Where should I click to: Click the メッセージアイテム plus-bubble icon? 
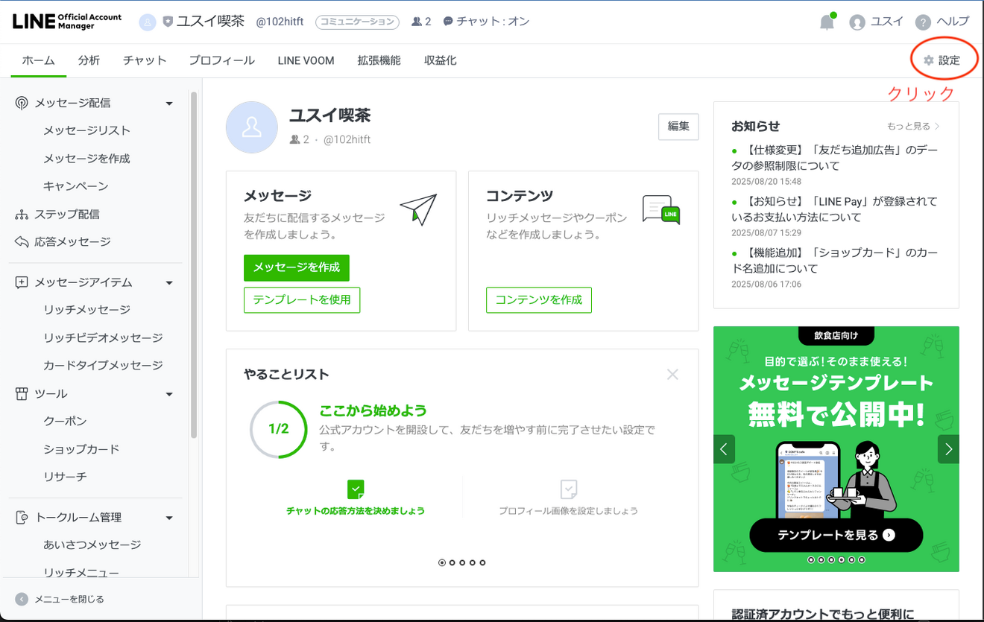pyautogui.click(x=22, y=283)
